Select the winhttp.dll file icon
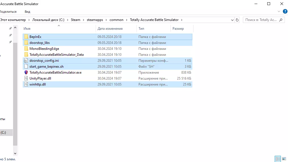 pos(26,84)
